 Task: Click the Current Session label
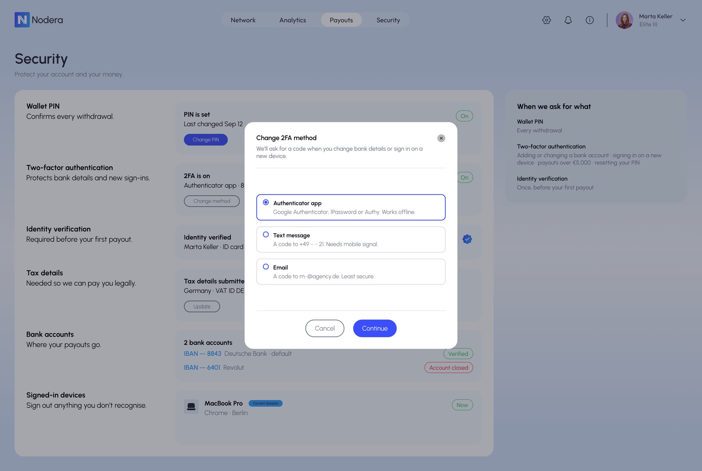(x=265, y=403)
